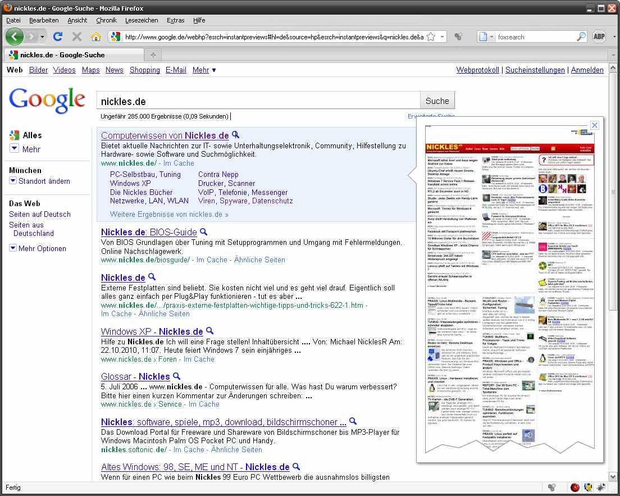Click the magnifier beside Glossar - Nickles
Viewport: 620px width, 496px height.
click(x=177, y=376)
